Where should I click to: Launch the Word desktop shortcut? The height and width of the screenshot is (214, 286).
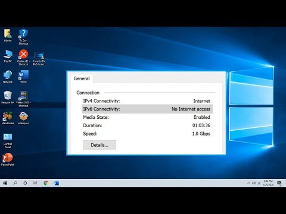coord(23,77)
